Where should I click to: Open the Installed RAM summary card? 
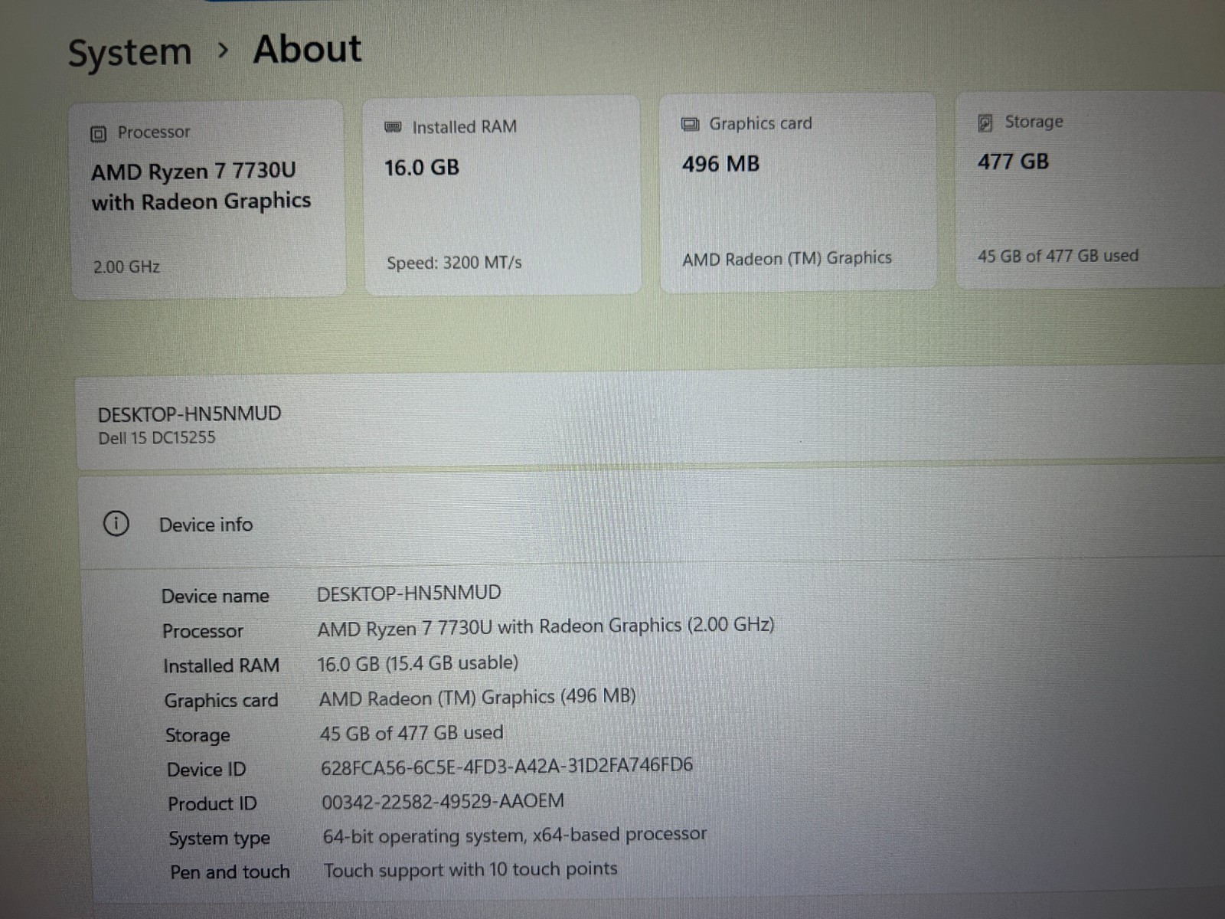pos(501,195)
